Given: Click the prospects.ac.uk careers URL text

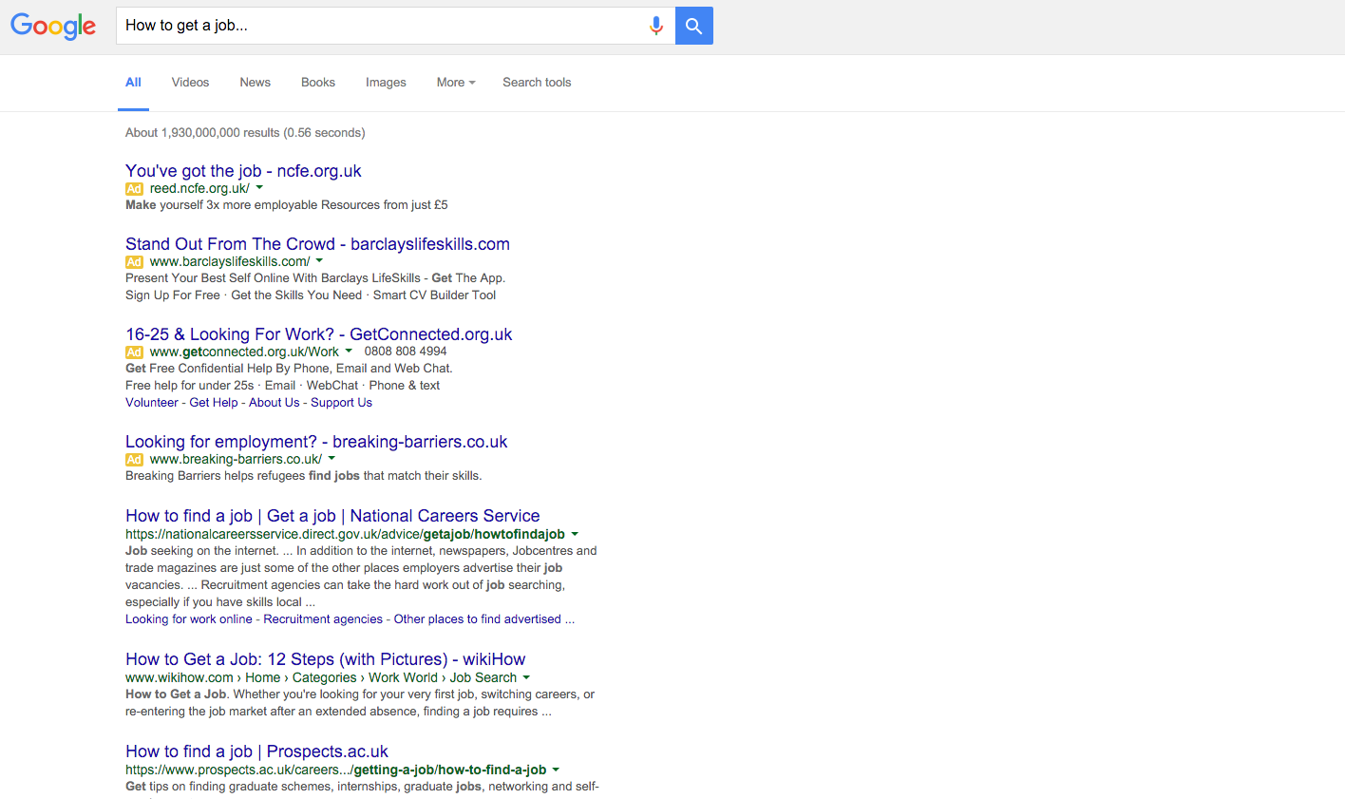Looking at the screenshot, I should point(335,770).
